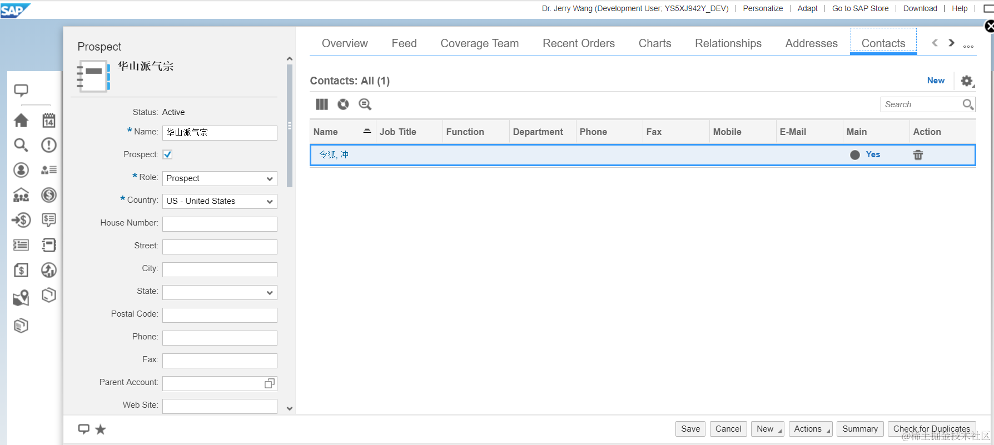Switch to the Feed tab
Screen dimensions: 994x445
coord(404,43)
